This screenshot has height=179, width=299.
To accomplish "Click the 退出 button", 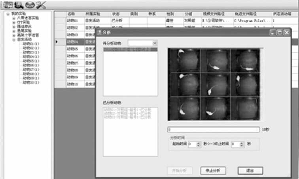I will [250, 170].
